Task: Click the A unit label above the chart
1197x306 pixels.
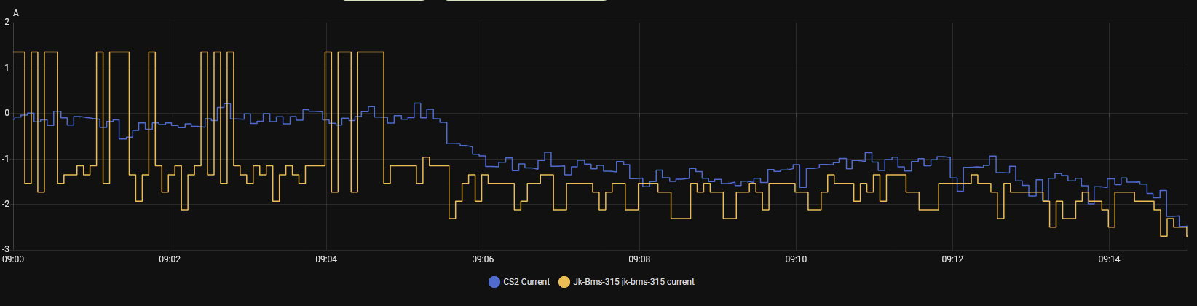Action: pos(16,13)
